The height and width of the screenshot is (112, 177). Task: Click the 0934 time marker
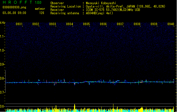tap(70, 24)
